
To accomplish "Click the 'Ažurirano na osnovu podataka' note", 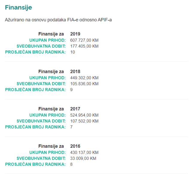I will (x=58, y=20).
